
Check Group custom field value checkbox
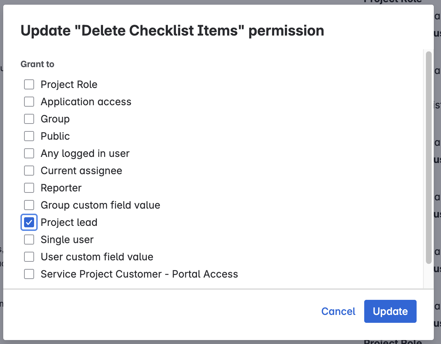[29, 205]
